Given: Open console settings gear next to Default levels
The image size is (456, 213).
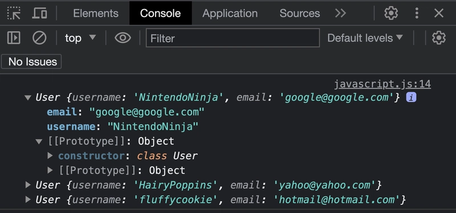Looking at the screenshot, I should click(x=438, y=38).
